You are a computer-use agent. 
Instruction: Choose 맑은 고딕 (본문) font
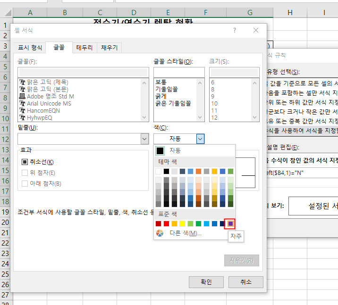tap(47, 89)
